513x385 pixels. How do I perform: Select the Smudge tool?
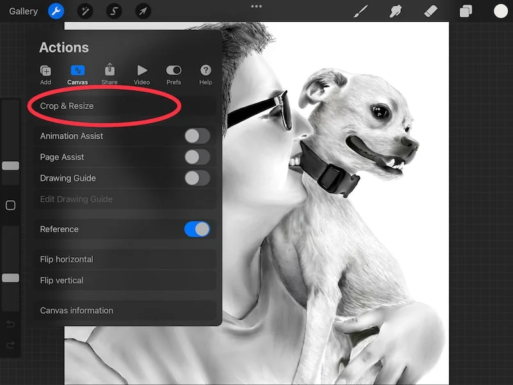[396, 12]
